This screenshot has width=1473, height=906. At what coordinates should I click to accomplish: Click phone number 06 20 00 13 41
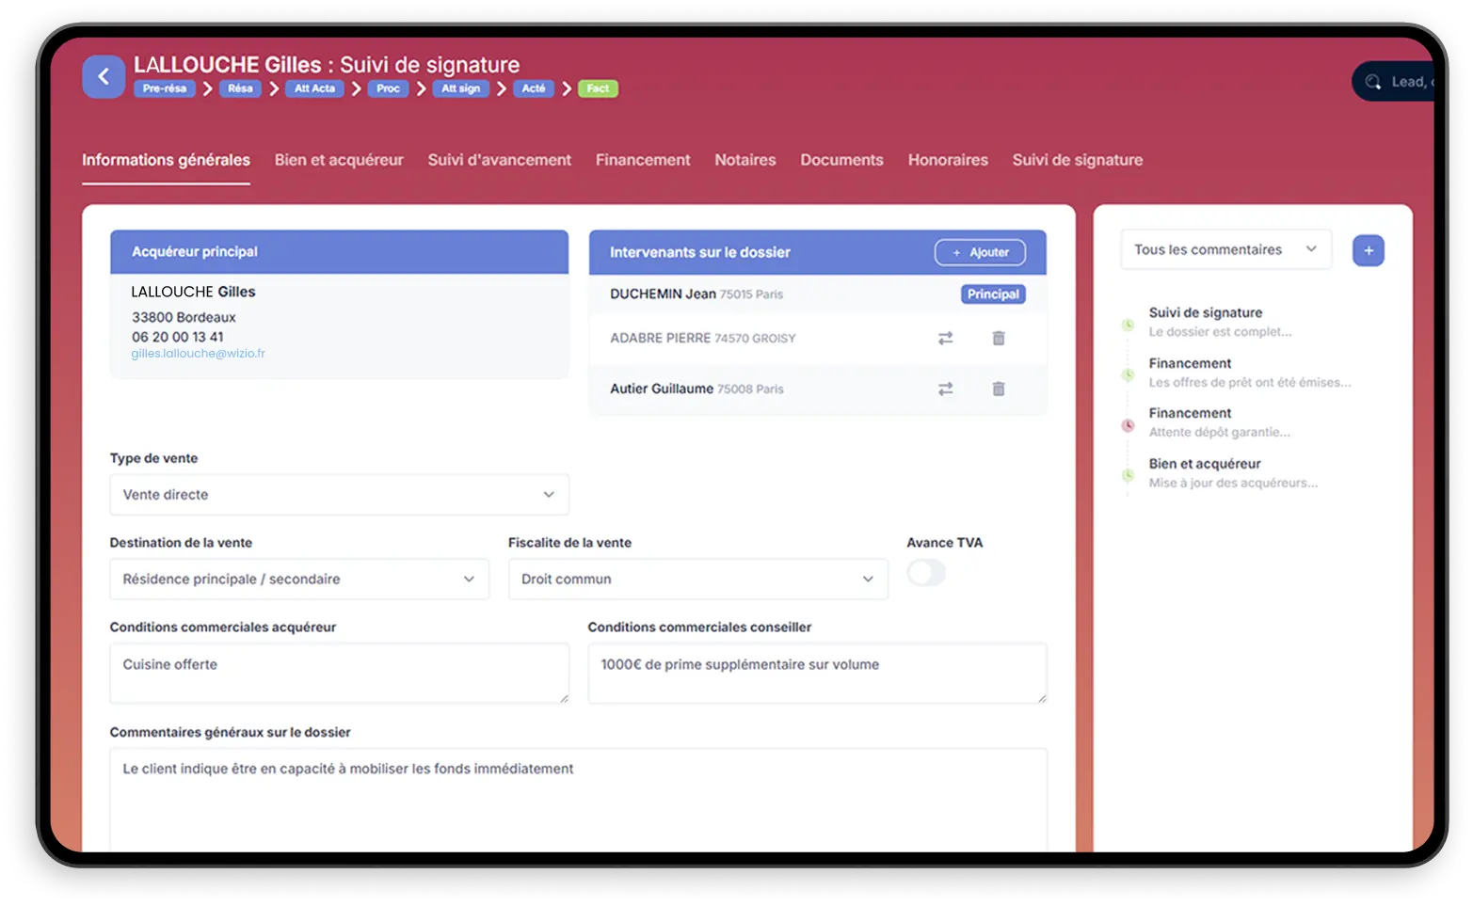coord(178,337)
